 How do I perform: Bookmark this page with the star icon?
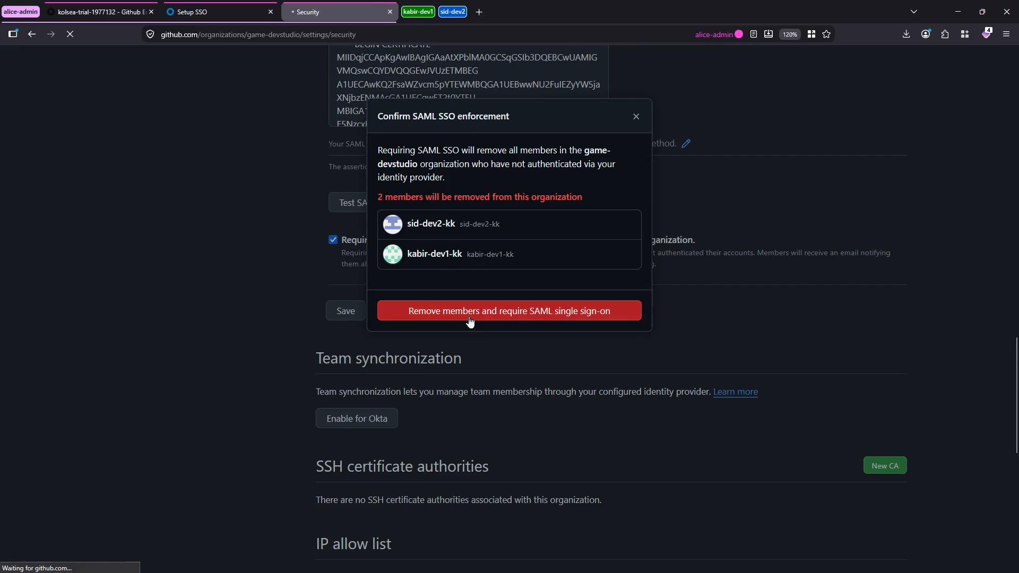coord(826,34)
